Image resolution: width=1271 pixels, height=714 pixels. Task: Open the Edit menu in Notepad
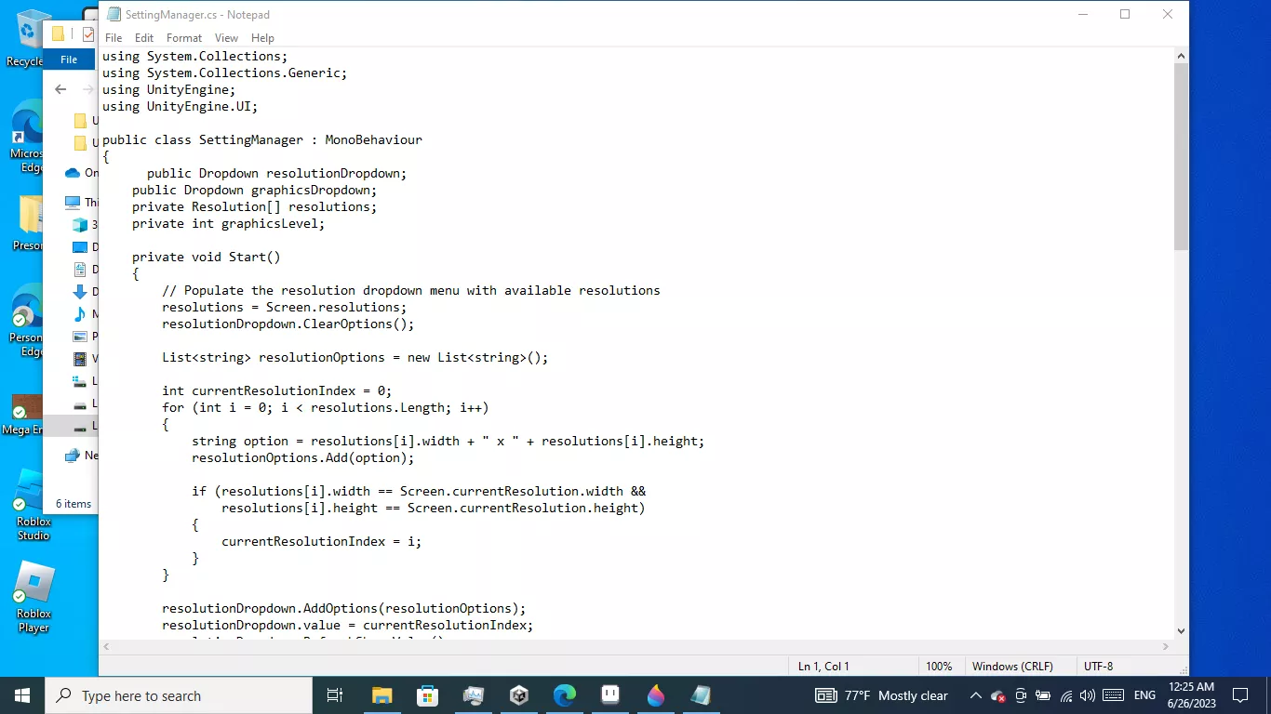(143, 38)
